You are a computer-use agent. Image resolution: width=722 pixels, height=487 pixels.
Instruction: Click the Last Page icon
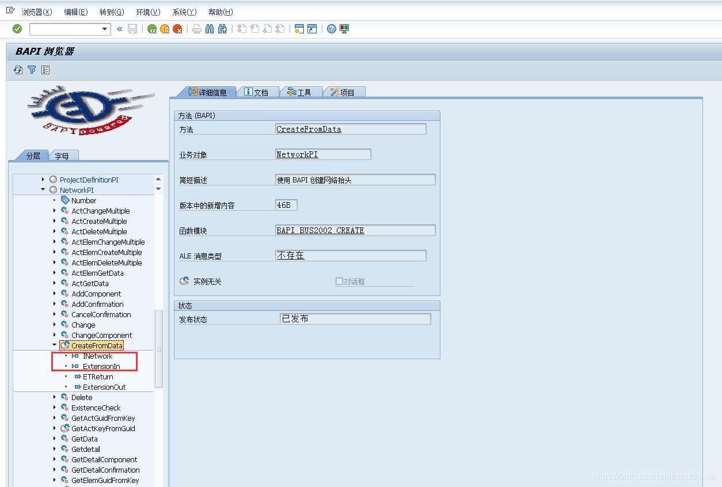(x=280, y=29)
